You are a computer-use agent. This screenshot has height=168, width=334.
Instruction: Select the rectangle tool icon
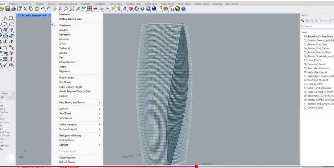11,24
